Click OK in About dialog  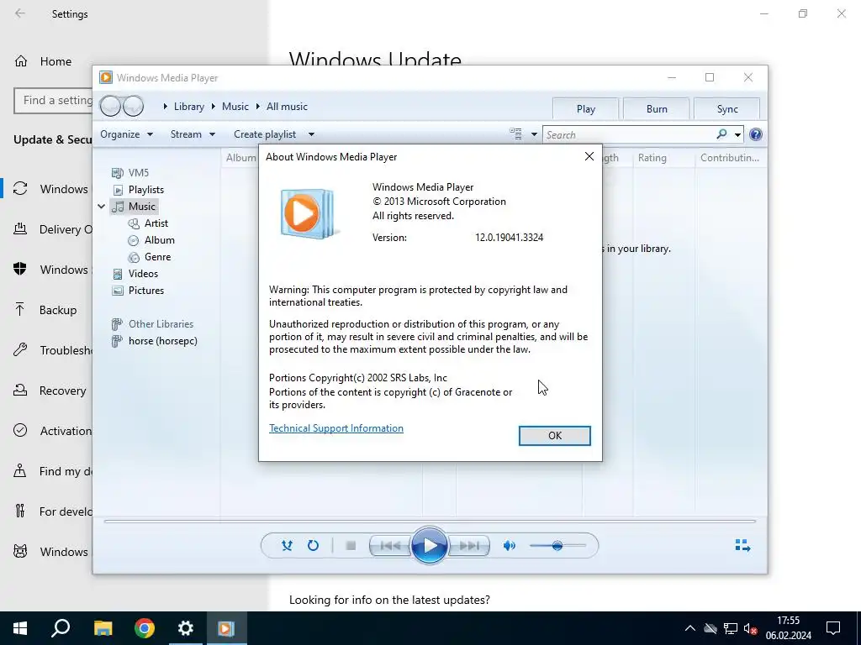555,436
